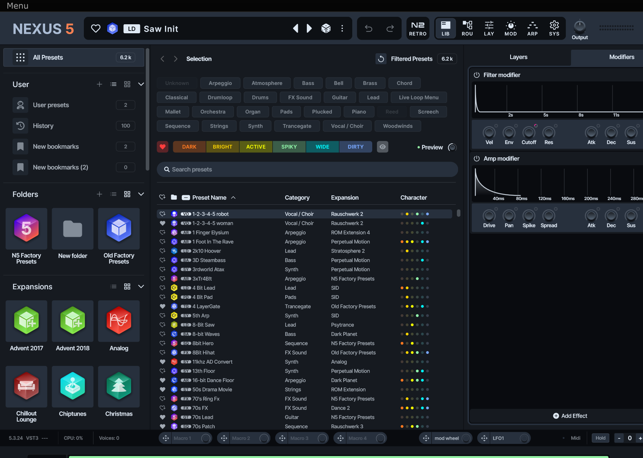Toggle the Amp modifier power button
This screenshot has width=643, height=458.
pos(477,159)
